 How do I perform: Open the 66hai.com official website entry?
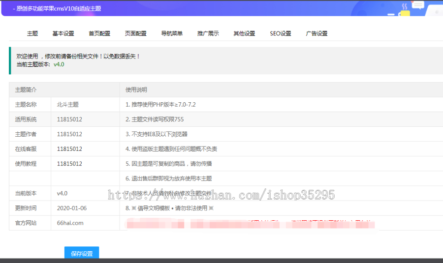(70, 223)
